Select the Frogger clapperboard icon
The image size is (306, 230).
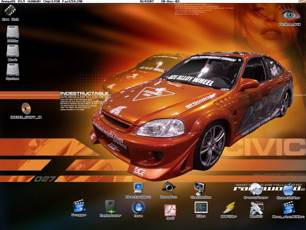[x=79, y=206]
